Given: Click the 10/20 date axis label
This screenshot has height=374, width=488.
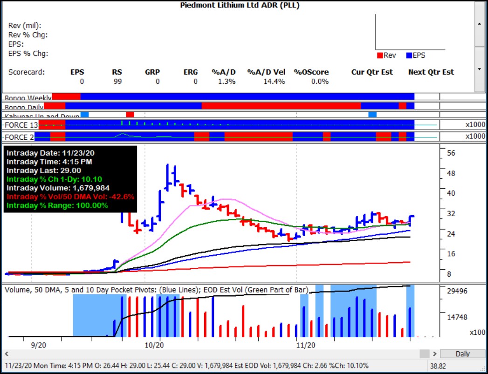Looking at the screenshot, I should 154,345.
